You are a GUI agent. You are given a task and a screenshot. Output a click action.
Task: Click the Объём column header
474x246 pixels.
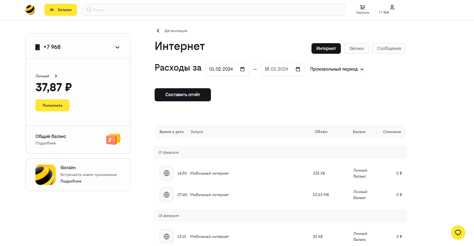(x=321, y=132)
